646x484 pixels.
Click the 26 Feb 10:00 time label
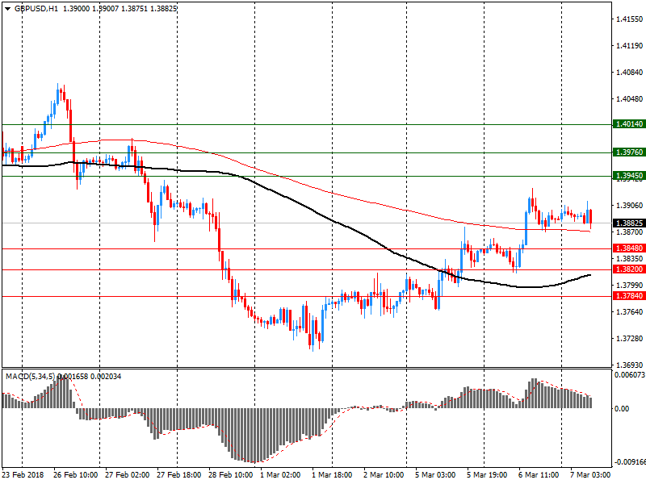[75, 474]
